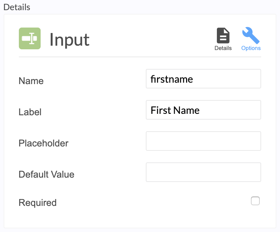Enable the Required checkbox
The width and height of the screenshot is (280, 232).
(x=255, y=201)
